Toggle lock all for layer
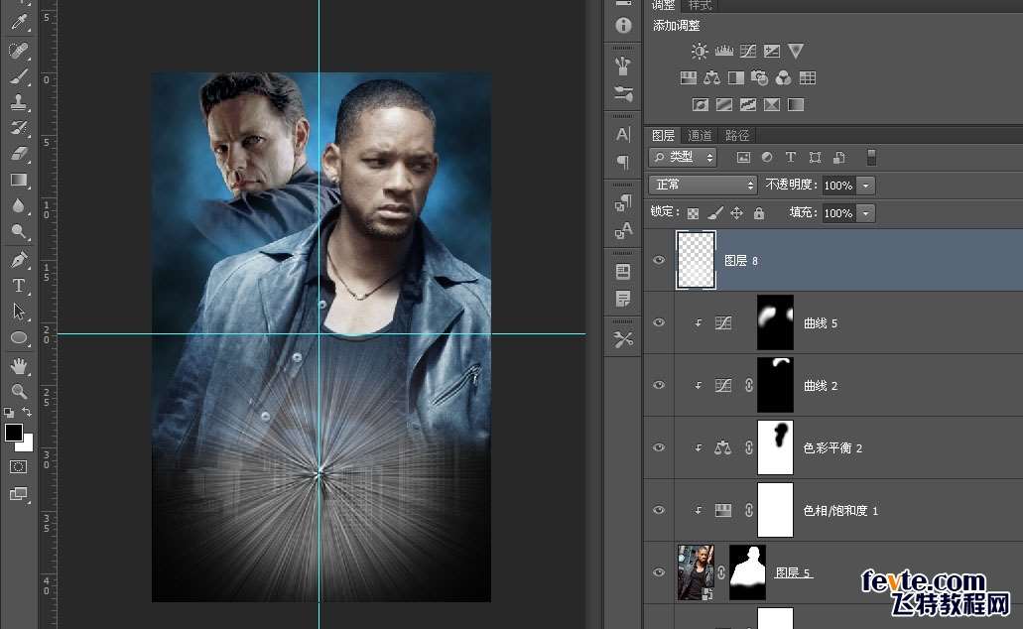Image resolution: width=1023 pixels, height=629 pixels. click(x=759, y=213)
